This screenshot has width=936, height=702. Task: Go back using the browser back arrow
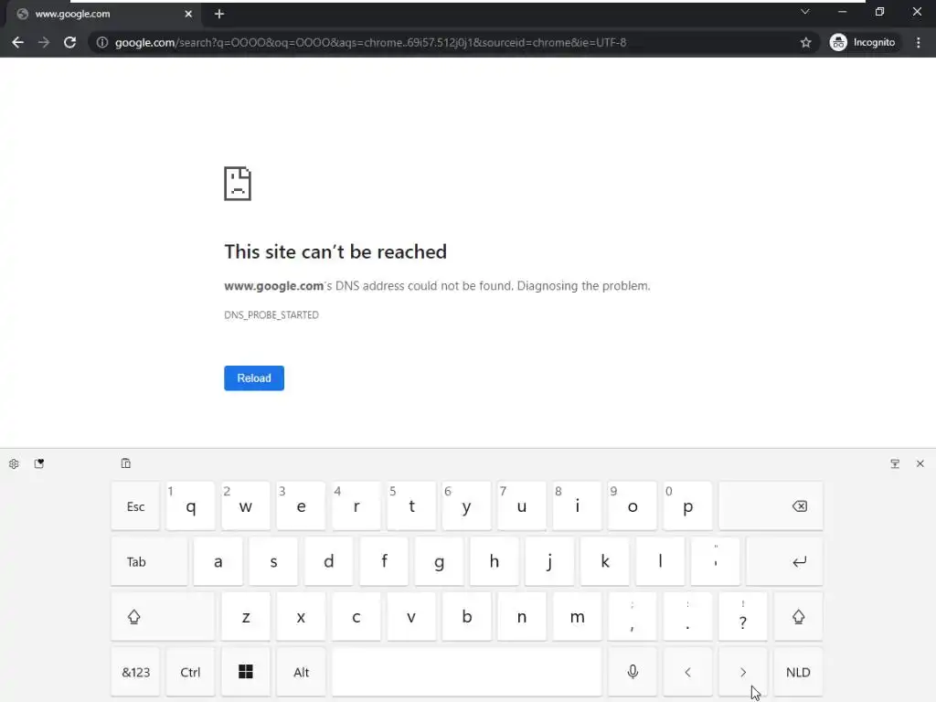[18, 42]
